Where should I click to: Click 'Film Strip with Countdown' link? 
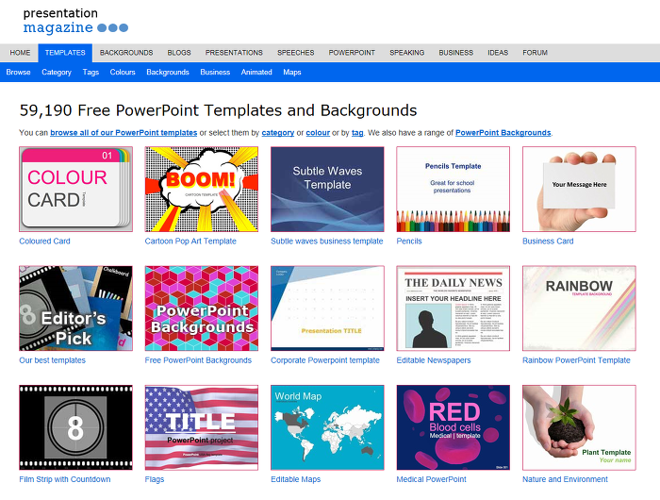click(x=65, y=479)
